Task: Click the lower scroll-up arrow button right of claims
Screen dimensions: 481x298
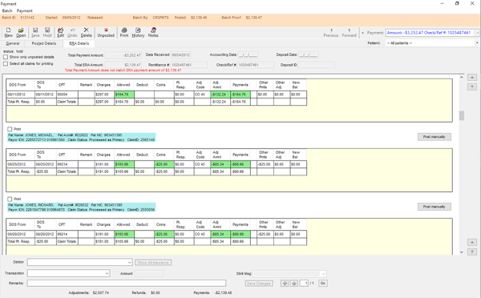Action: coord(472,242)
